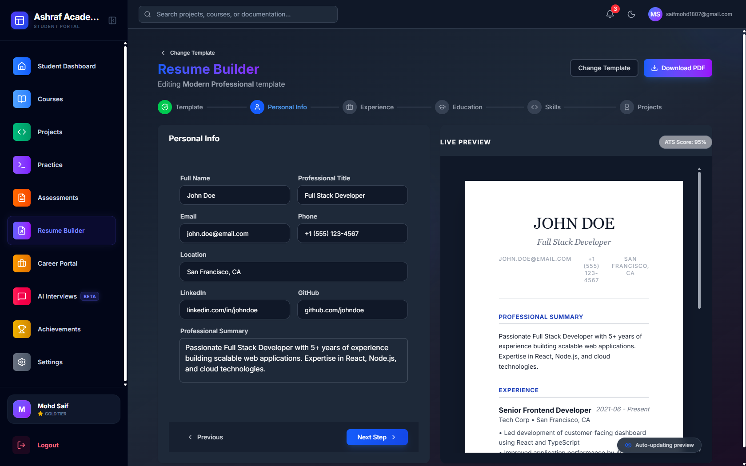Viewport: 746px width, 466px height.
Task: Click the Next Step button
Action: pyautogui.click(x=377, y=437)
